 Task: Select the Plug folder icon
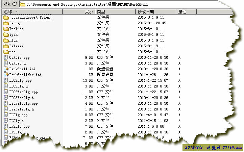(x=6, y=41)
